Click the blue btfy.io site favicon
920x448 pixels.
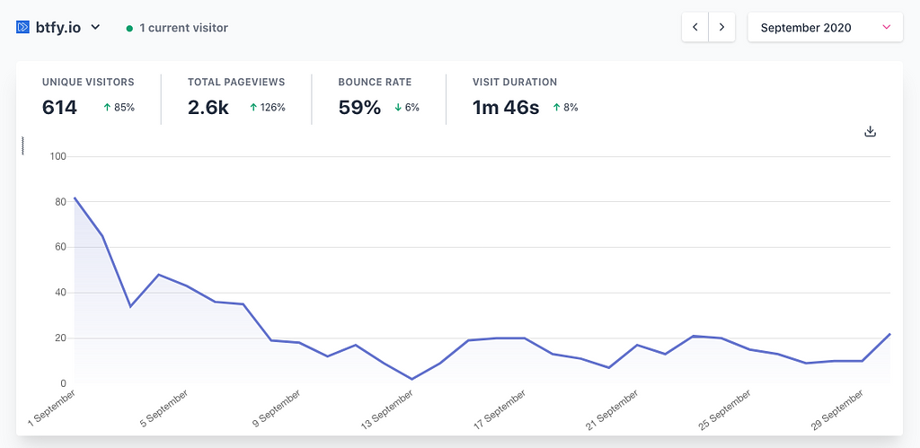[x=23, y=28]
